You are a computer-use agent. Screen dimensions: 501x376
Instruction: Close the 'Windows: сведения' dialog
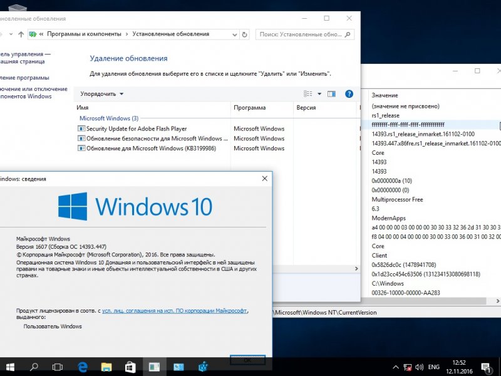[264, 179]
